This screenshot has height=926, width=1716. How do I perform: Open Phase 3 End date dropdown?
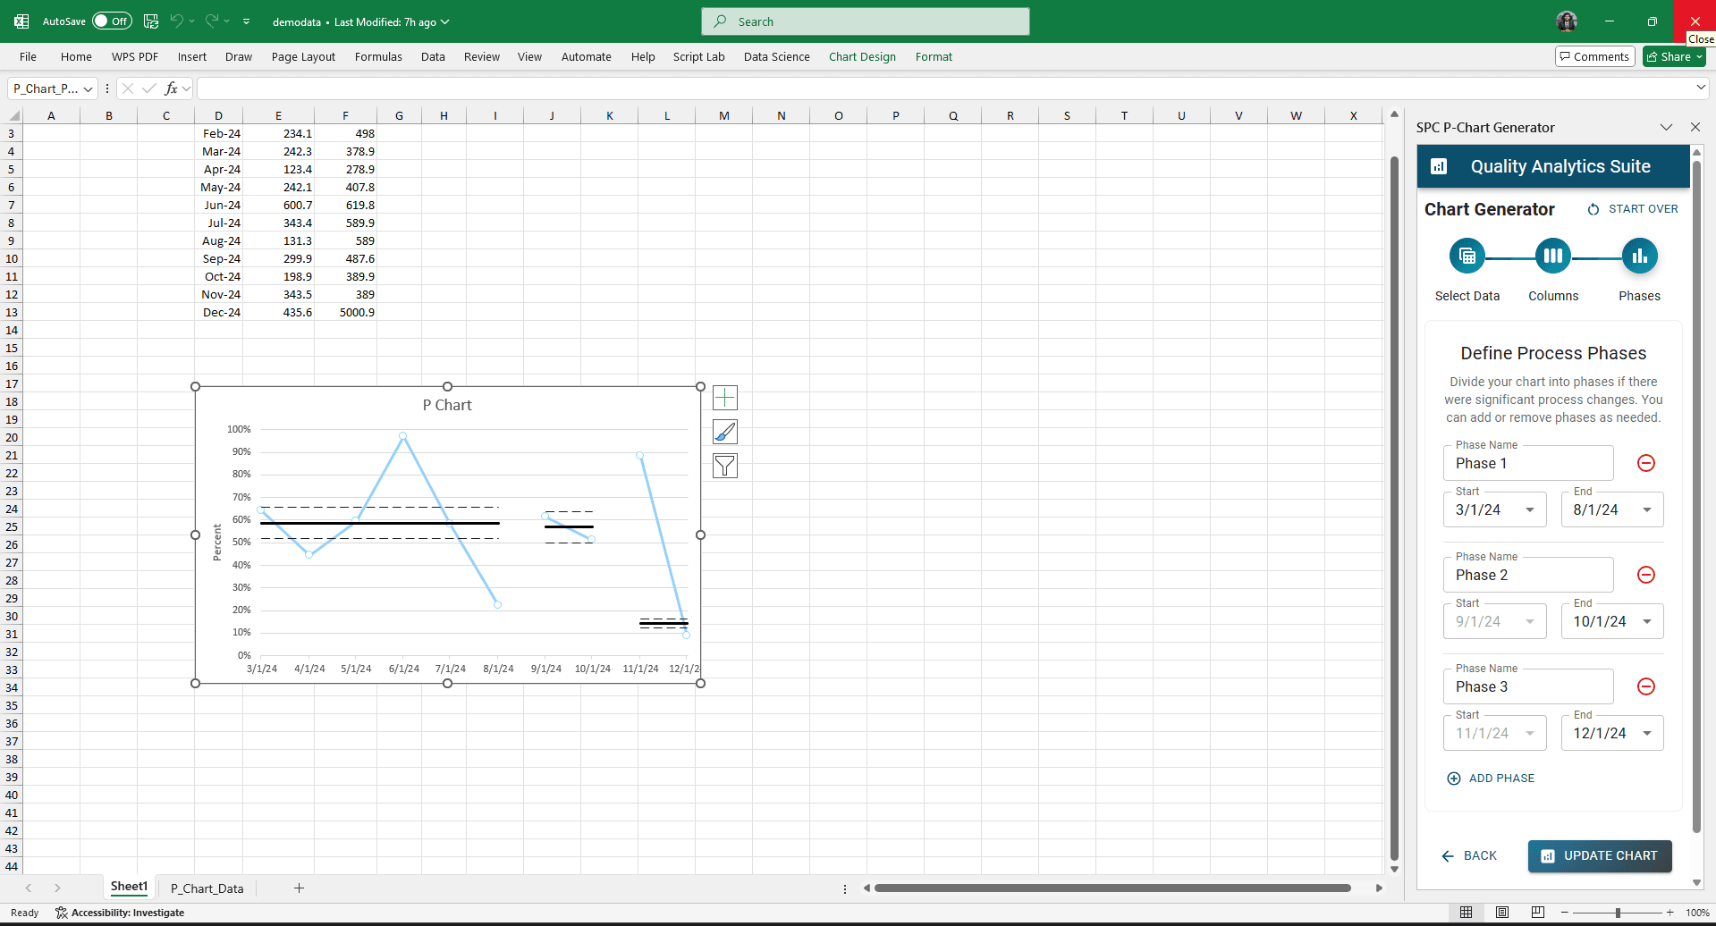1612,733
